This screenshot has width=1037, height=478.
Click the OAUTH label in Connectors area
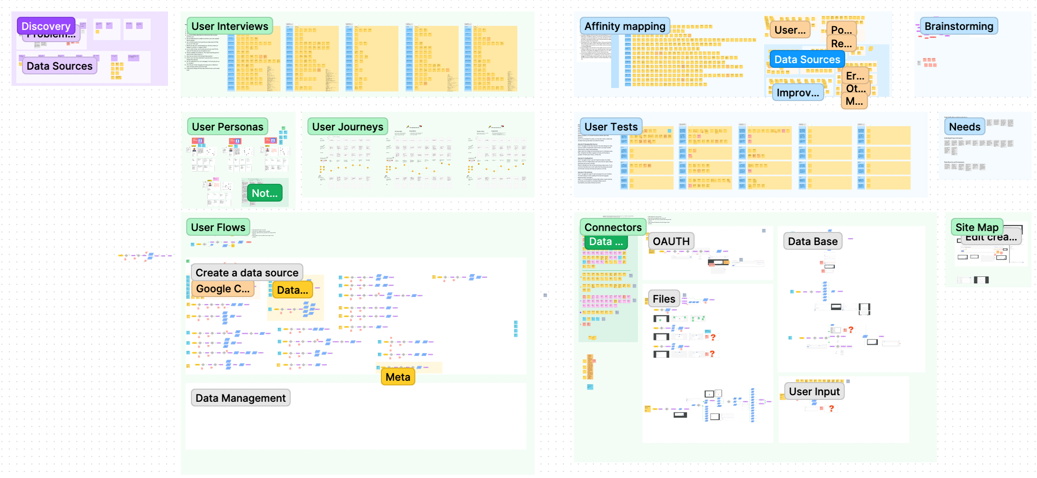click(x=671, y=241)
